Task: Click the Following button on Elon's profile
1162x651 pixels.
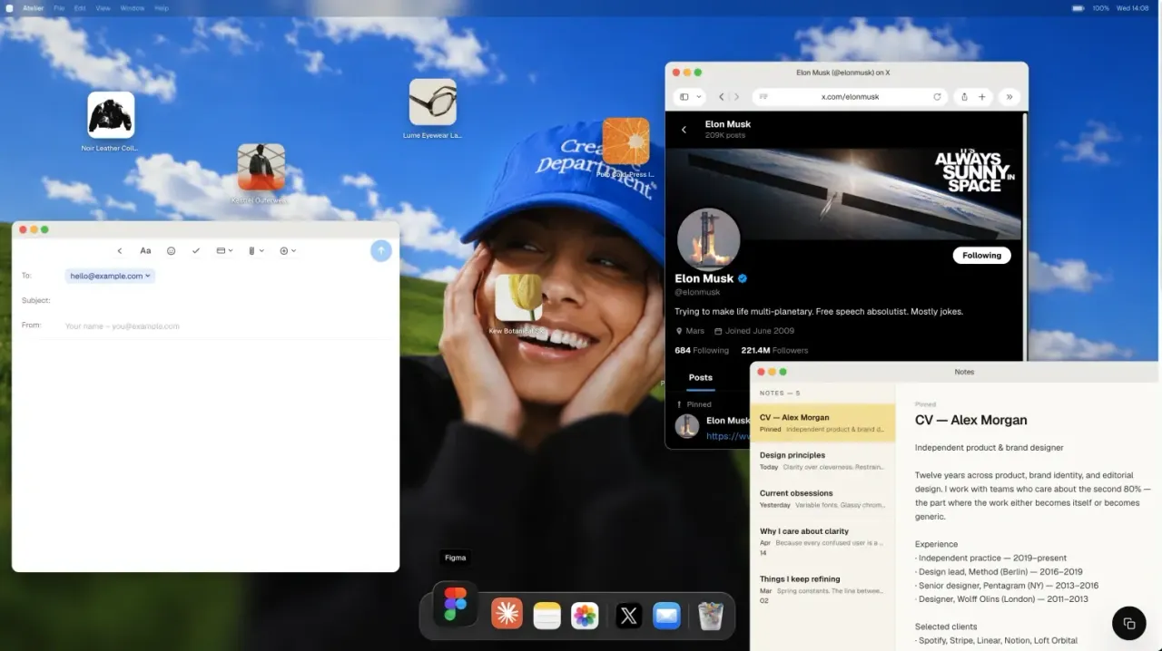Action: pos(981,256)
